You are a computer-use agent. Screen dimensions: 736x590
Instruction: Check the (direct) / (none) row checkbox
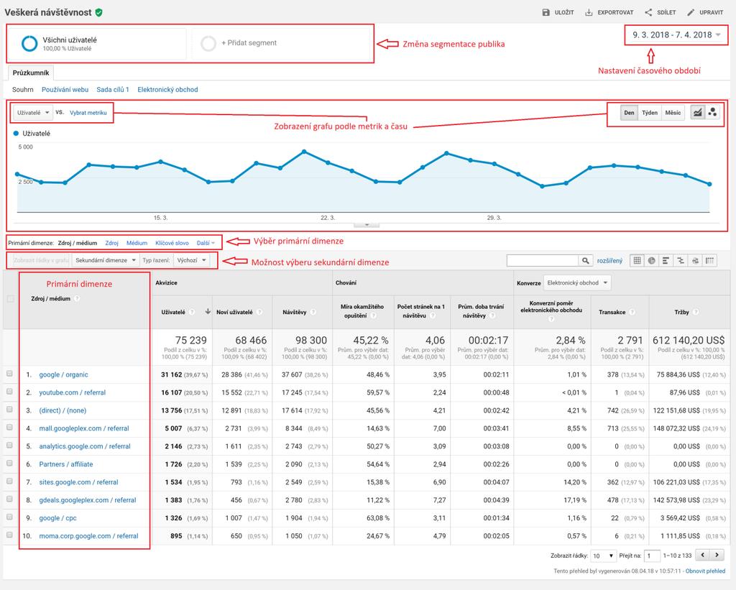9,410
